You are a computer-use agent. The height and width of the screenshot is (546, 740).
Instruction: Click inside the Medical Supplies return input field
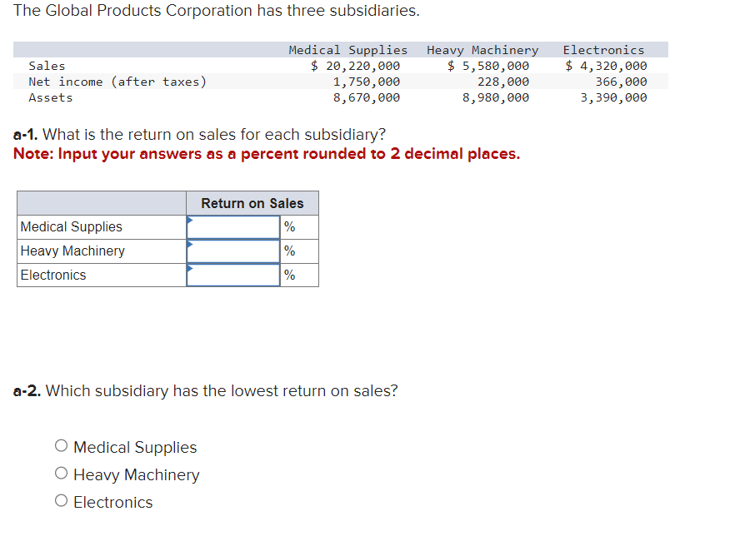233,226
